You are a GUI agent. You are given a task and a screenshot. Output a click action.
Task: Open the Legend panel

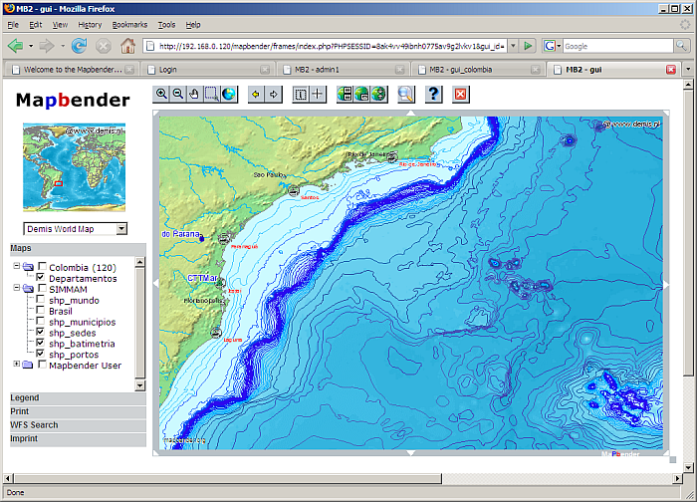tap(25, 397)
